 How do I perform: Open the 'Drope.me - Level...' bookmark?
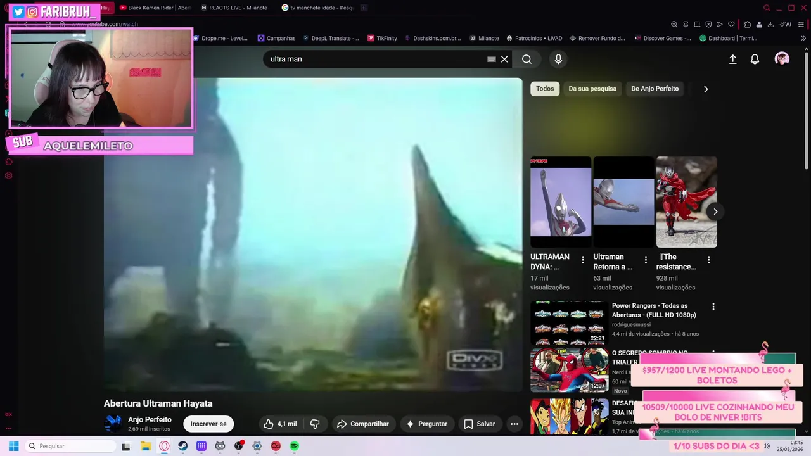pyautogui.click(x=220, y=38)
